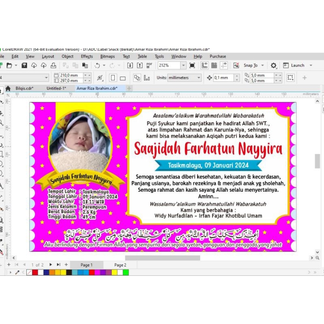Click the Full-screen preview icon
The height and width of the screenshot is (324, 324).
click(x=192, y=65)
